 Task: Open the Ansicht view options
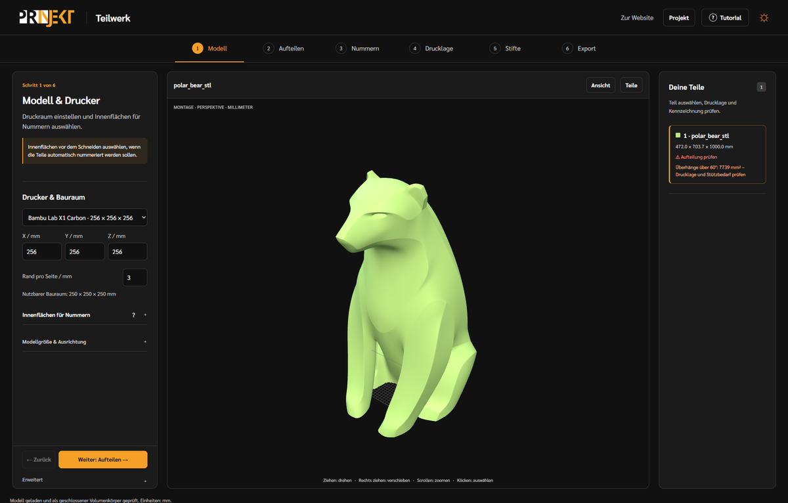pyautogui.click(x=601, y=85)
